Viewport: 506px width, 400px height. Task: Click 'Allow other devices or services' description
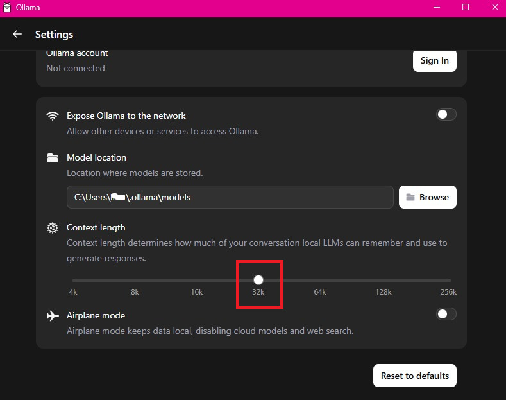coord(163,131)
